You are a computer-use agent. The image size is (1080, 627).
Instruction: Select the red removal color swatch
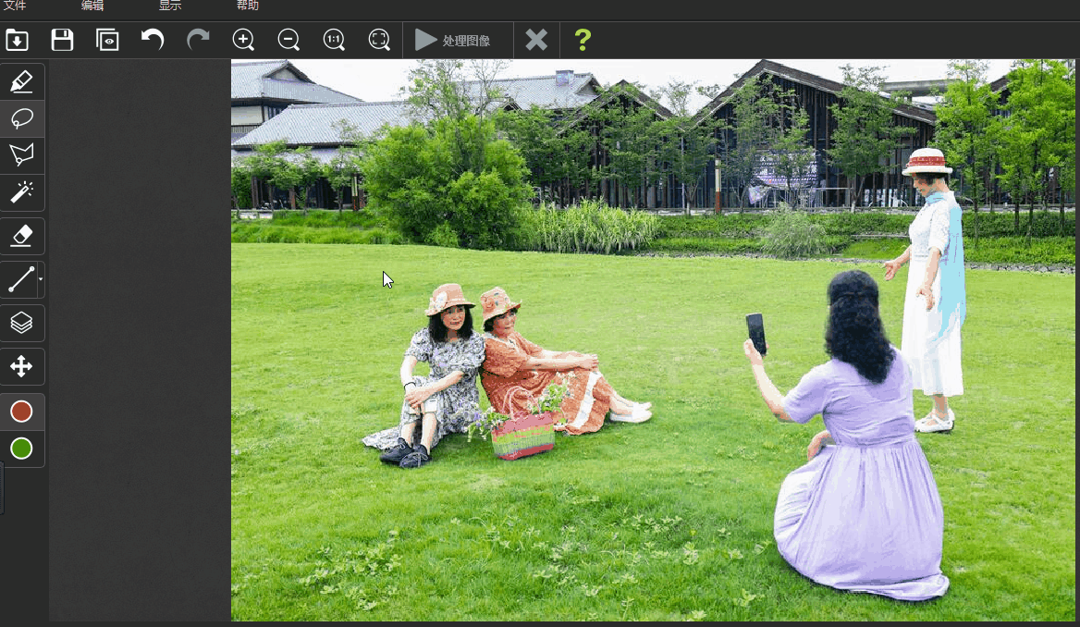pos(22,411)
